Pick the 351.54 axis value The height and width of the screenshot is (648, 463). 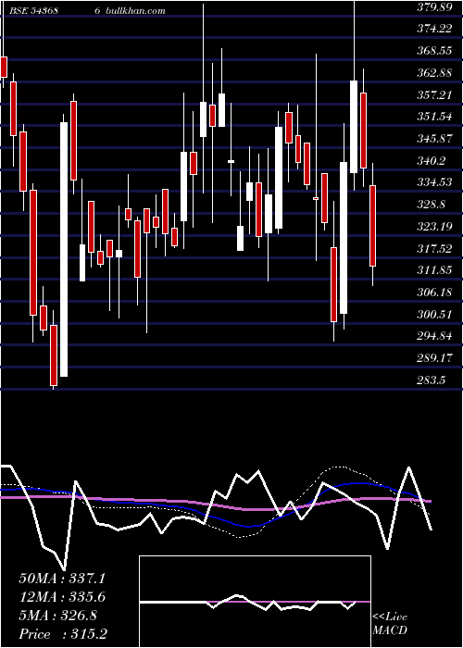coord(434,117)
